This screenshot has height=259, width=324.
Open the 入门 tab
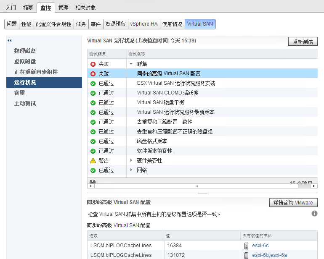pyautogui.click(x=11, y=8)
